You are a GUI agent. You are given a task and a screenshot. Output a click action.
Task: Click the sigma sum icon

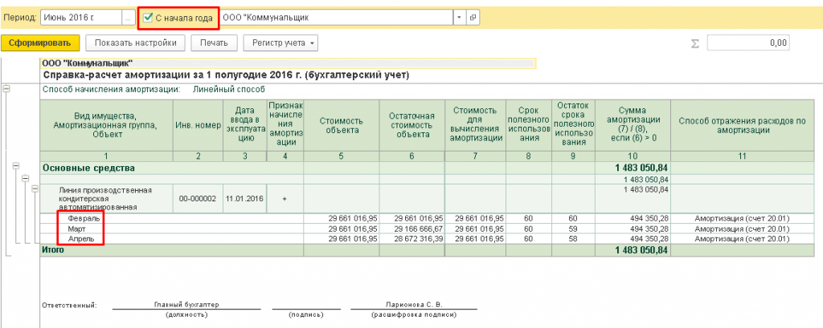695,43
